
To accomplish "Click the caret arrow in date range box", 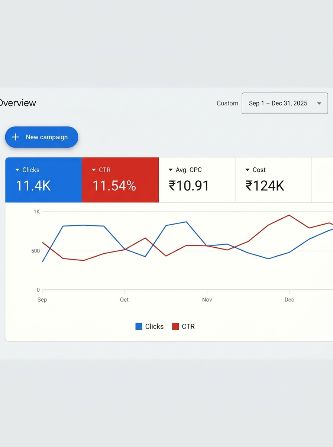I will (x=319, y=104).
